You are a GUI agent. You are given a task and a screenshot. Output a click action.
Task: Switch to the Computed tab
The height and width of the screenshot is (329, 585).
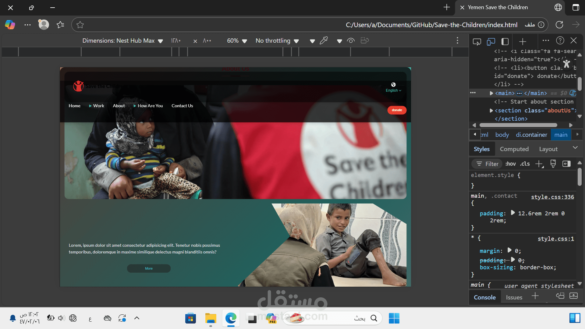click(514, 149)
